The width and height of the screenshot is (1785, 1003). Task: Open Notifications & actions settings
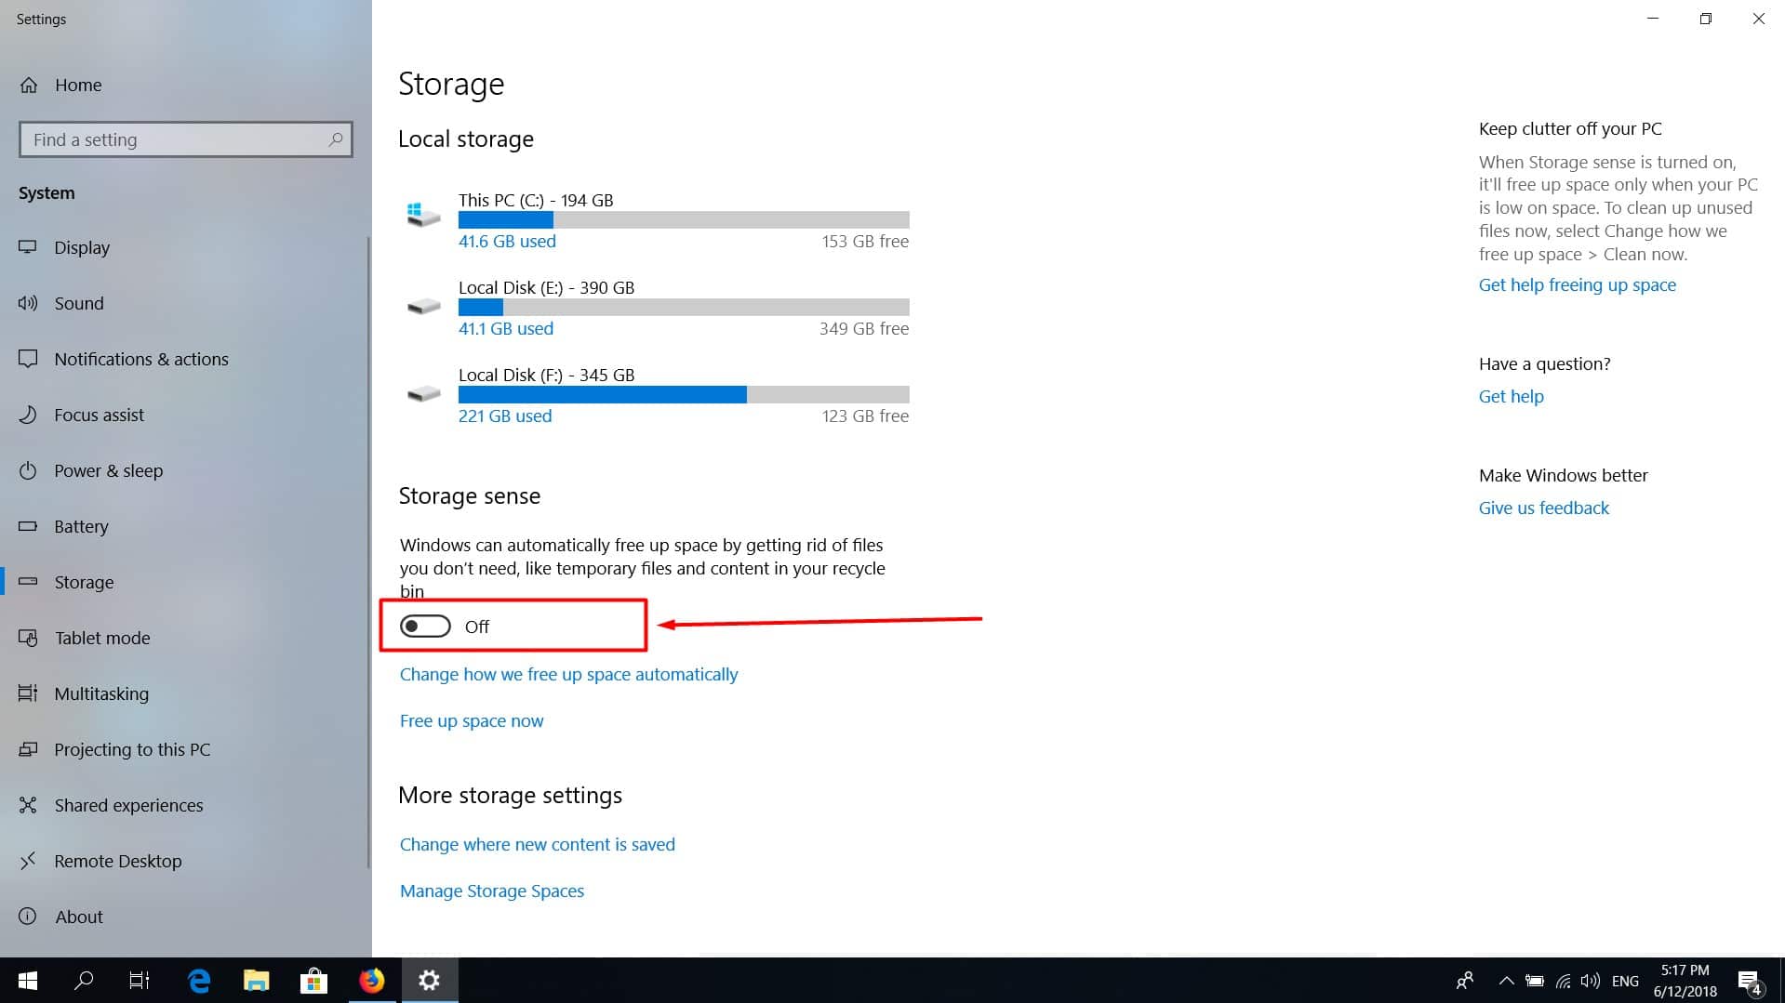(140, 359)
